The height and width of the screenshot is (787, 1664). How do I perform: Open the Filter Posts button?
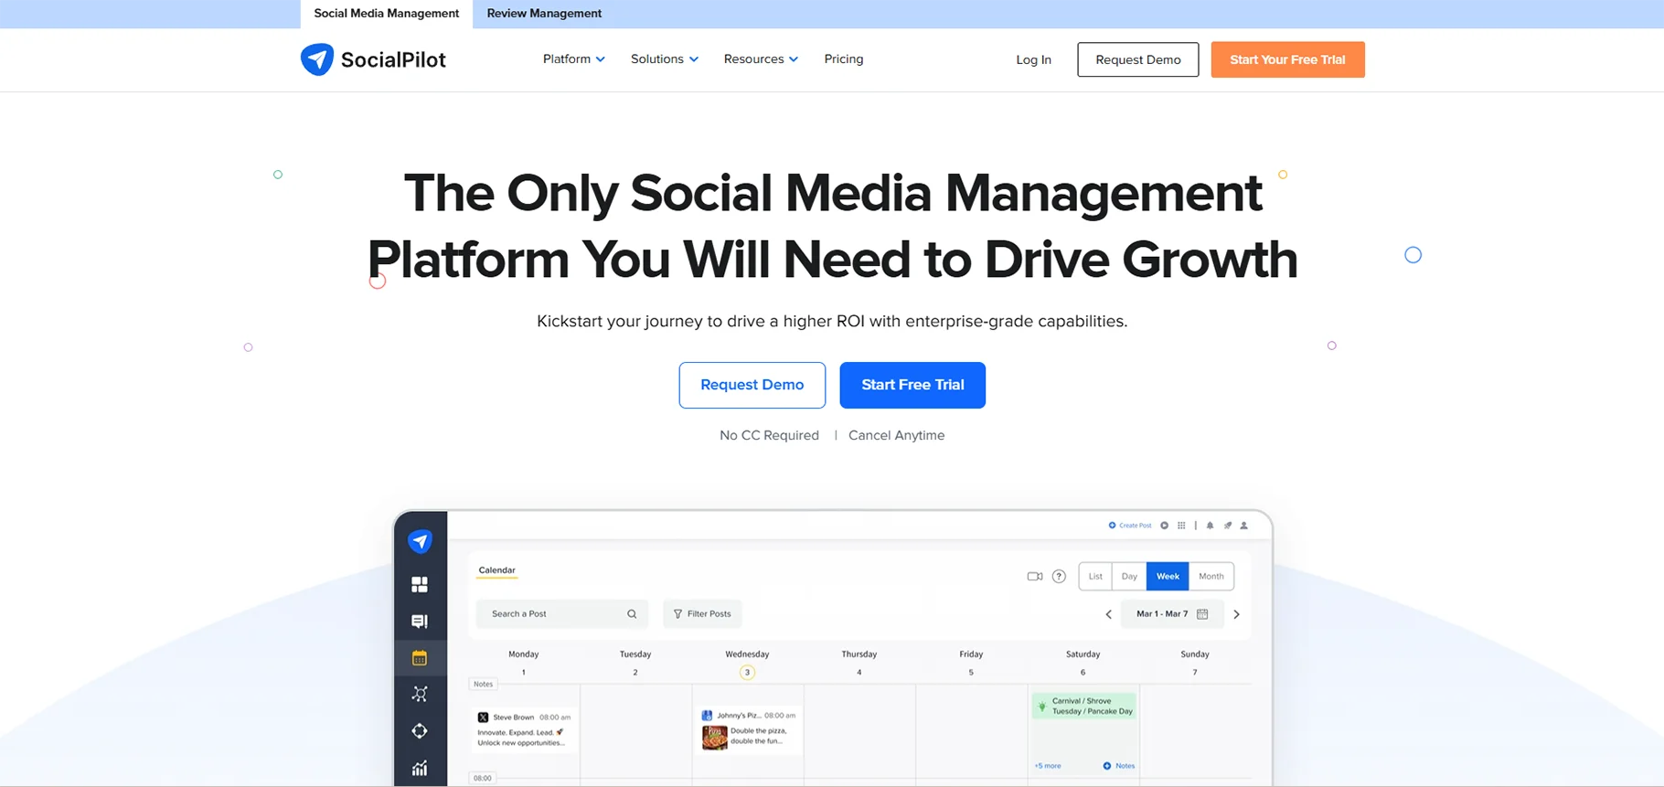702,614
